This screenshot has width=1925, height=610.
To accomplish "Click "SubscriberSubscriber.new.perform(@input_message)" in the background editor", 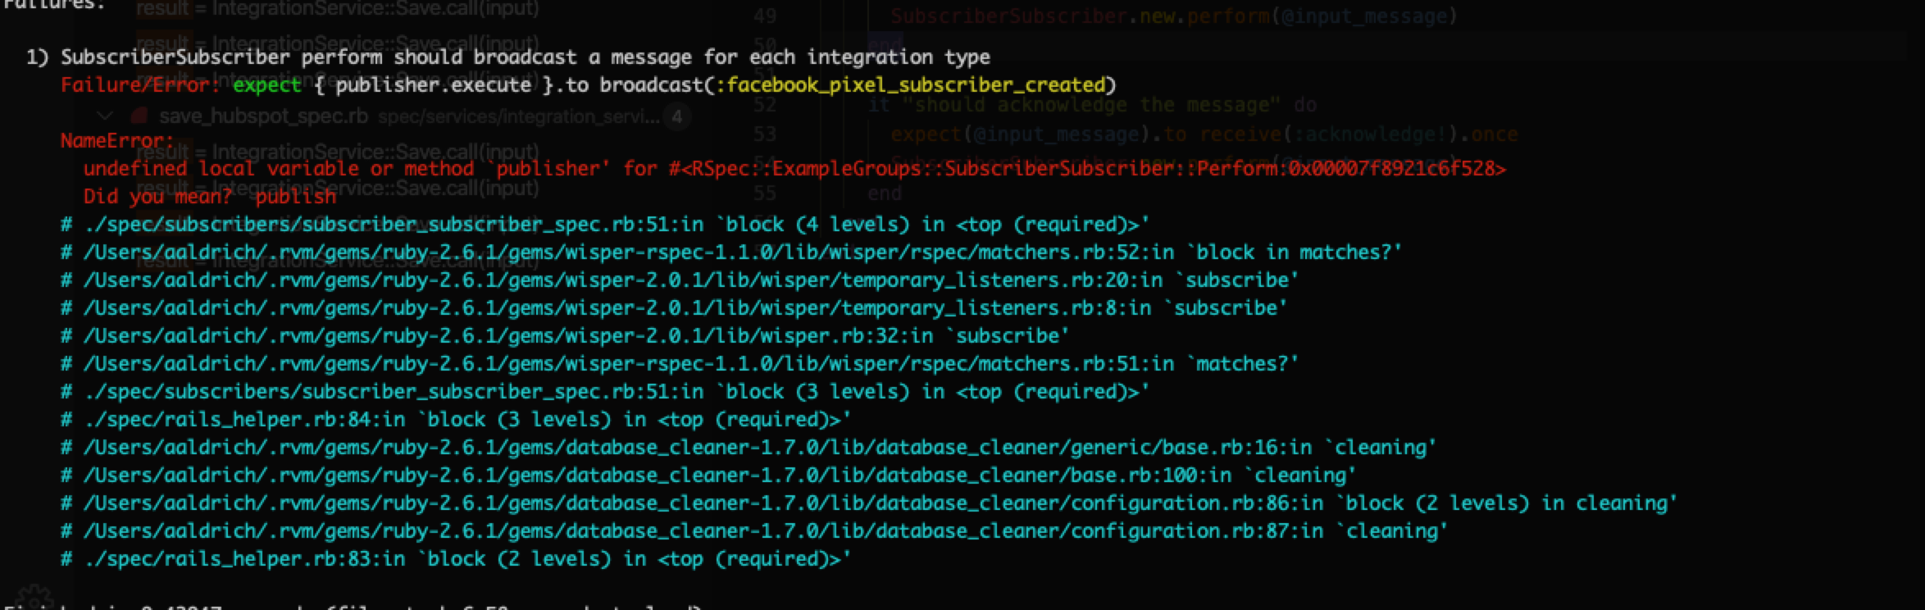I will (1173, 16).
